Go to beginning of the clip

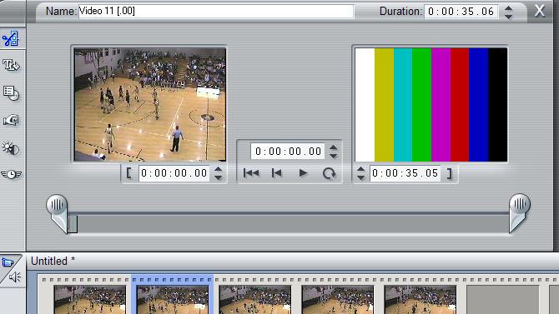[251, 173]
